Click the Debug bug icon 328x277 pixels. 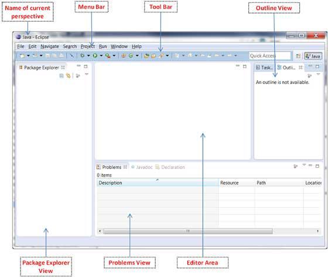82,56
